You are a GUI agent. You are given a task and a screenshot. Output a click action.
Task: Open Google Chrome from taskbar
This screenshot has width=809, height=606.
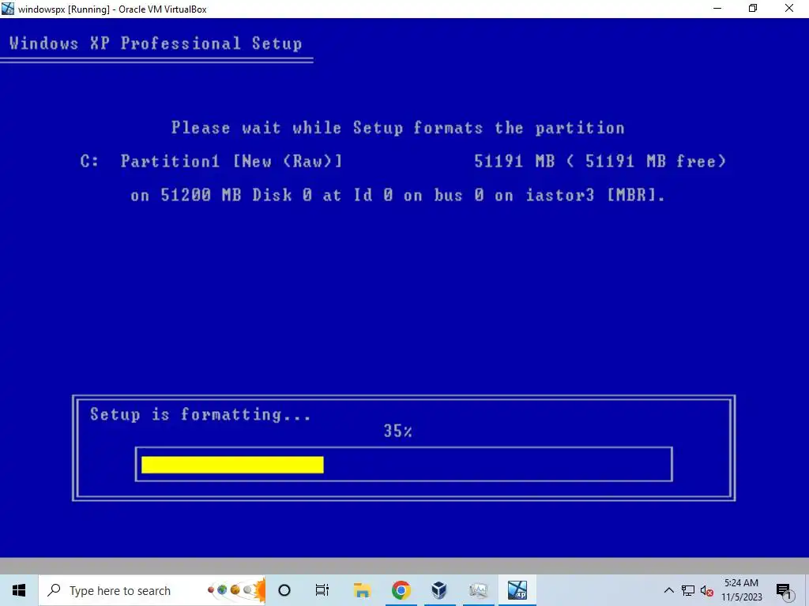click(401, 590)
